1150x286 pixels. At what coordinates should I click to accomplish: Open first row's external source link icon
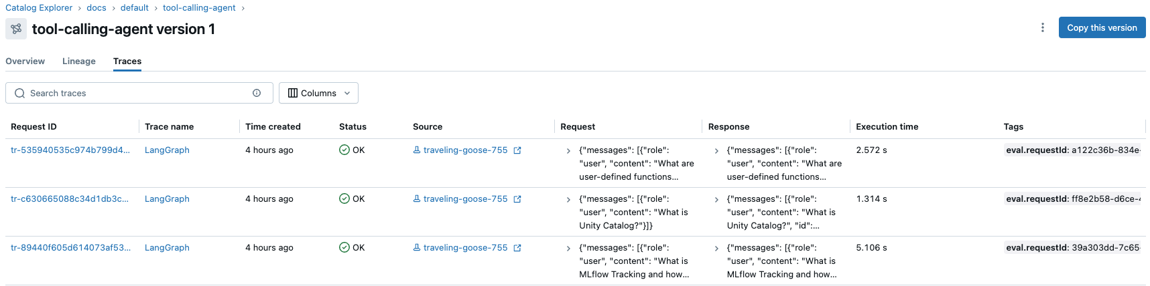(x=517, y=150)
